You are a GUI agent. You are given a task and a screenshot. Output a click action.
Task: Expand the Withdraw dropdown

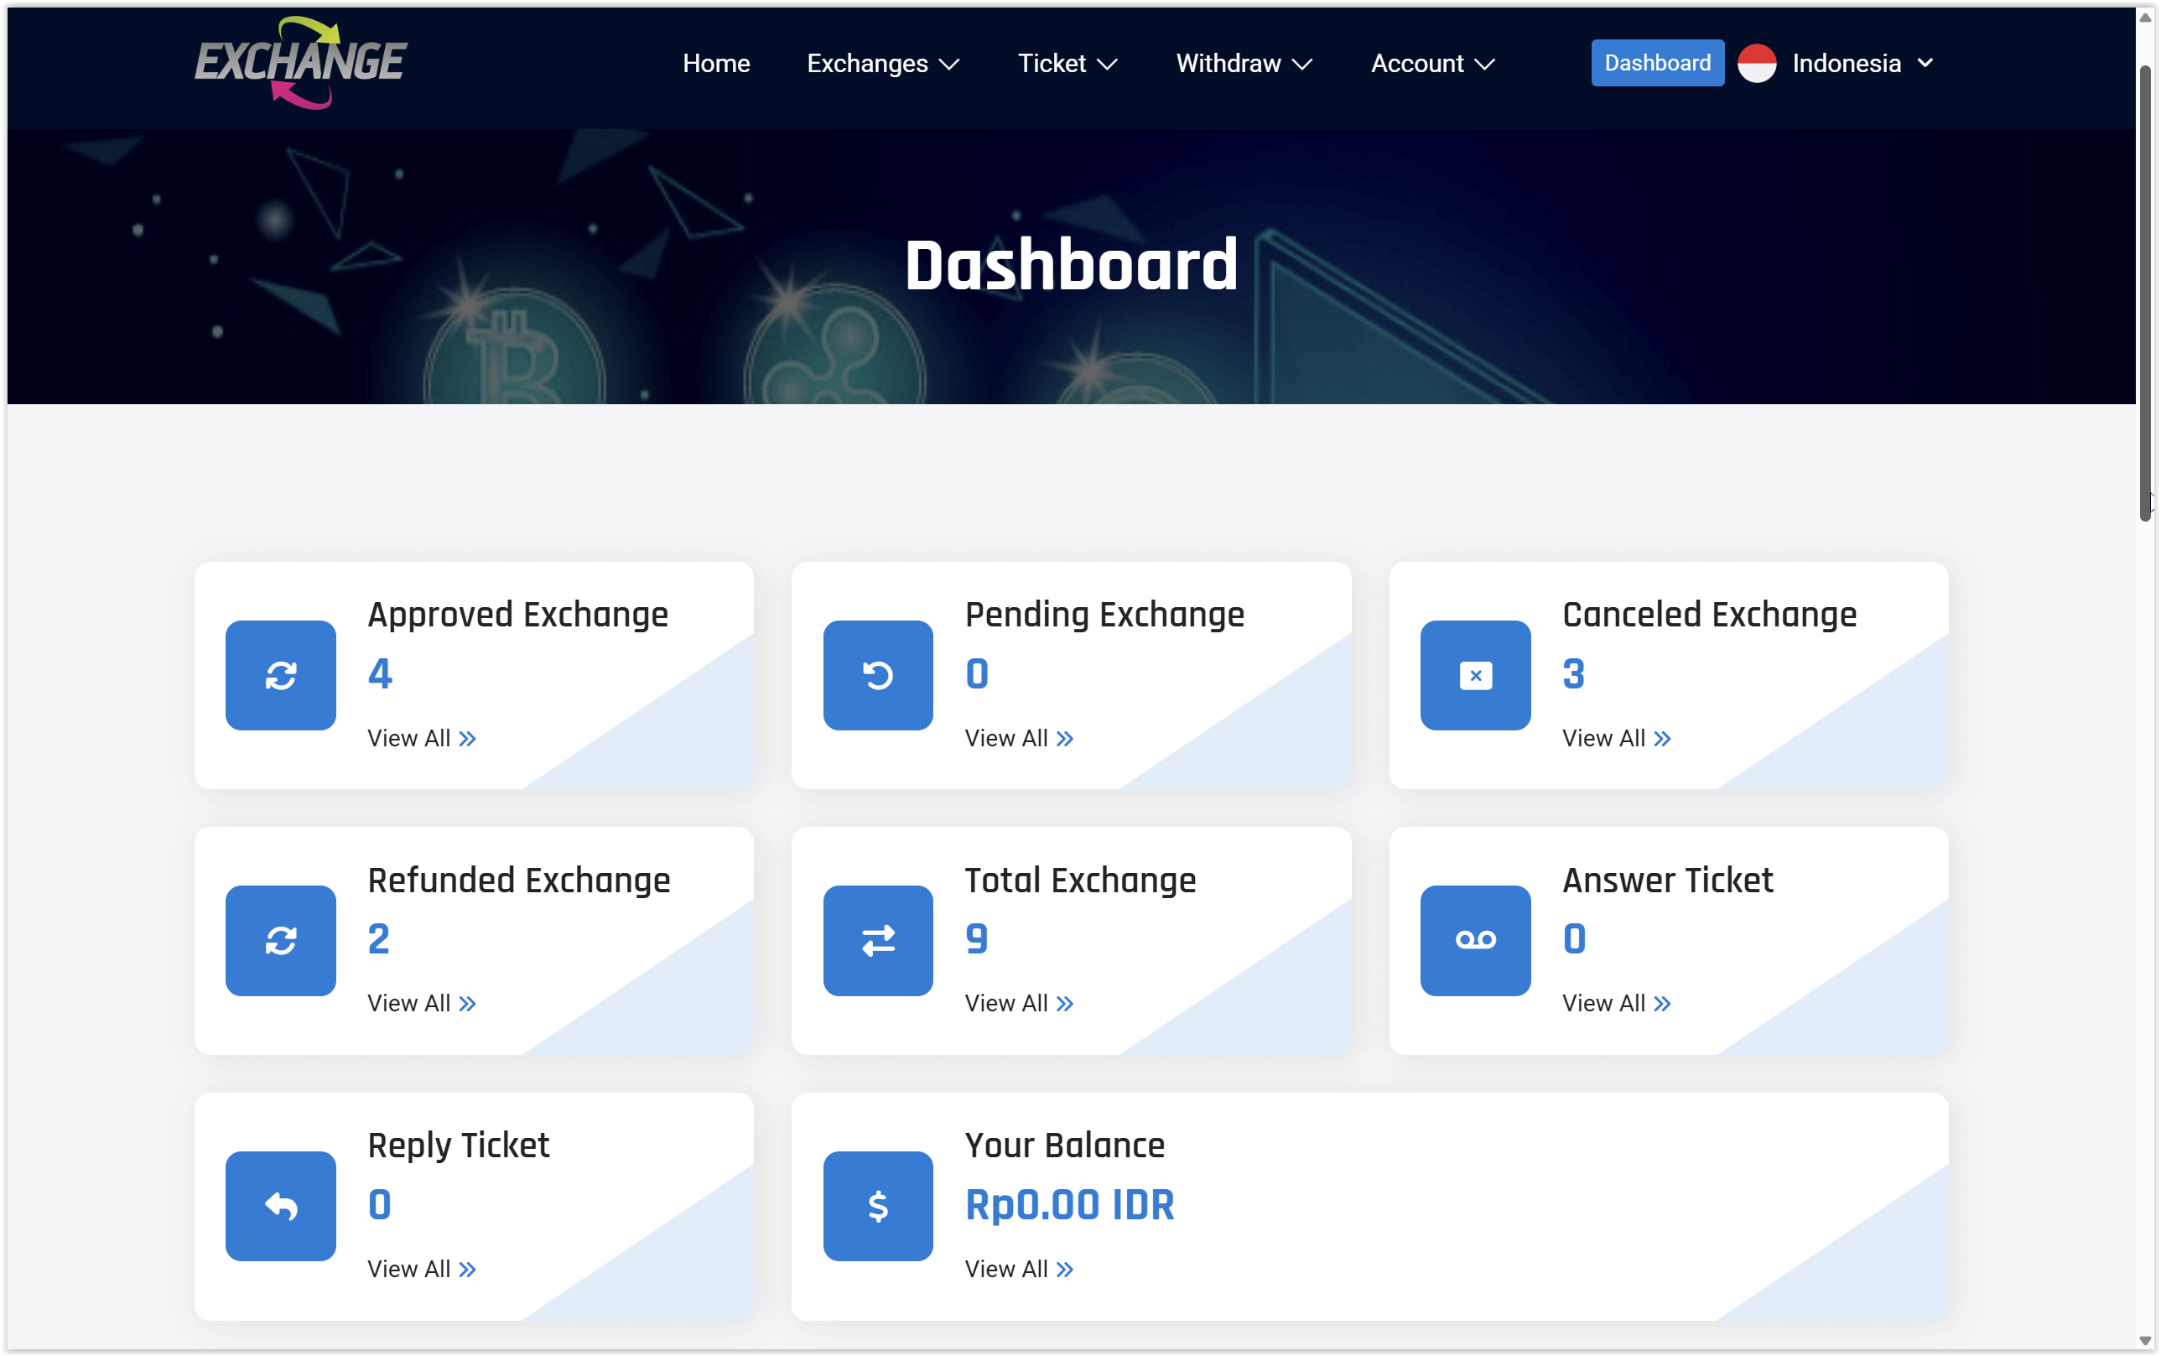[1242, 63]
